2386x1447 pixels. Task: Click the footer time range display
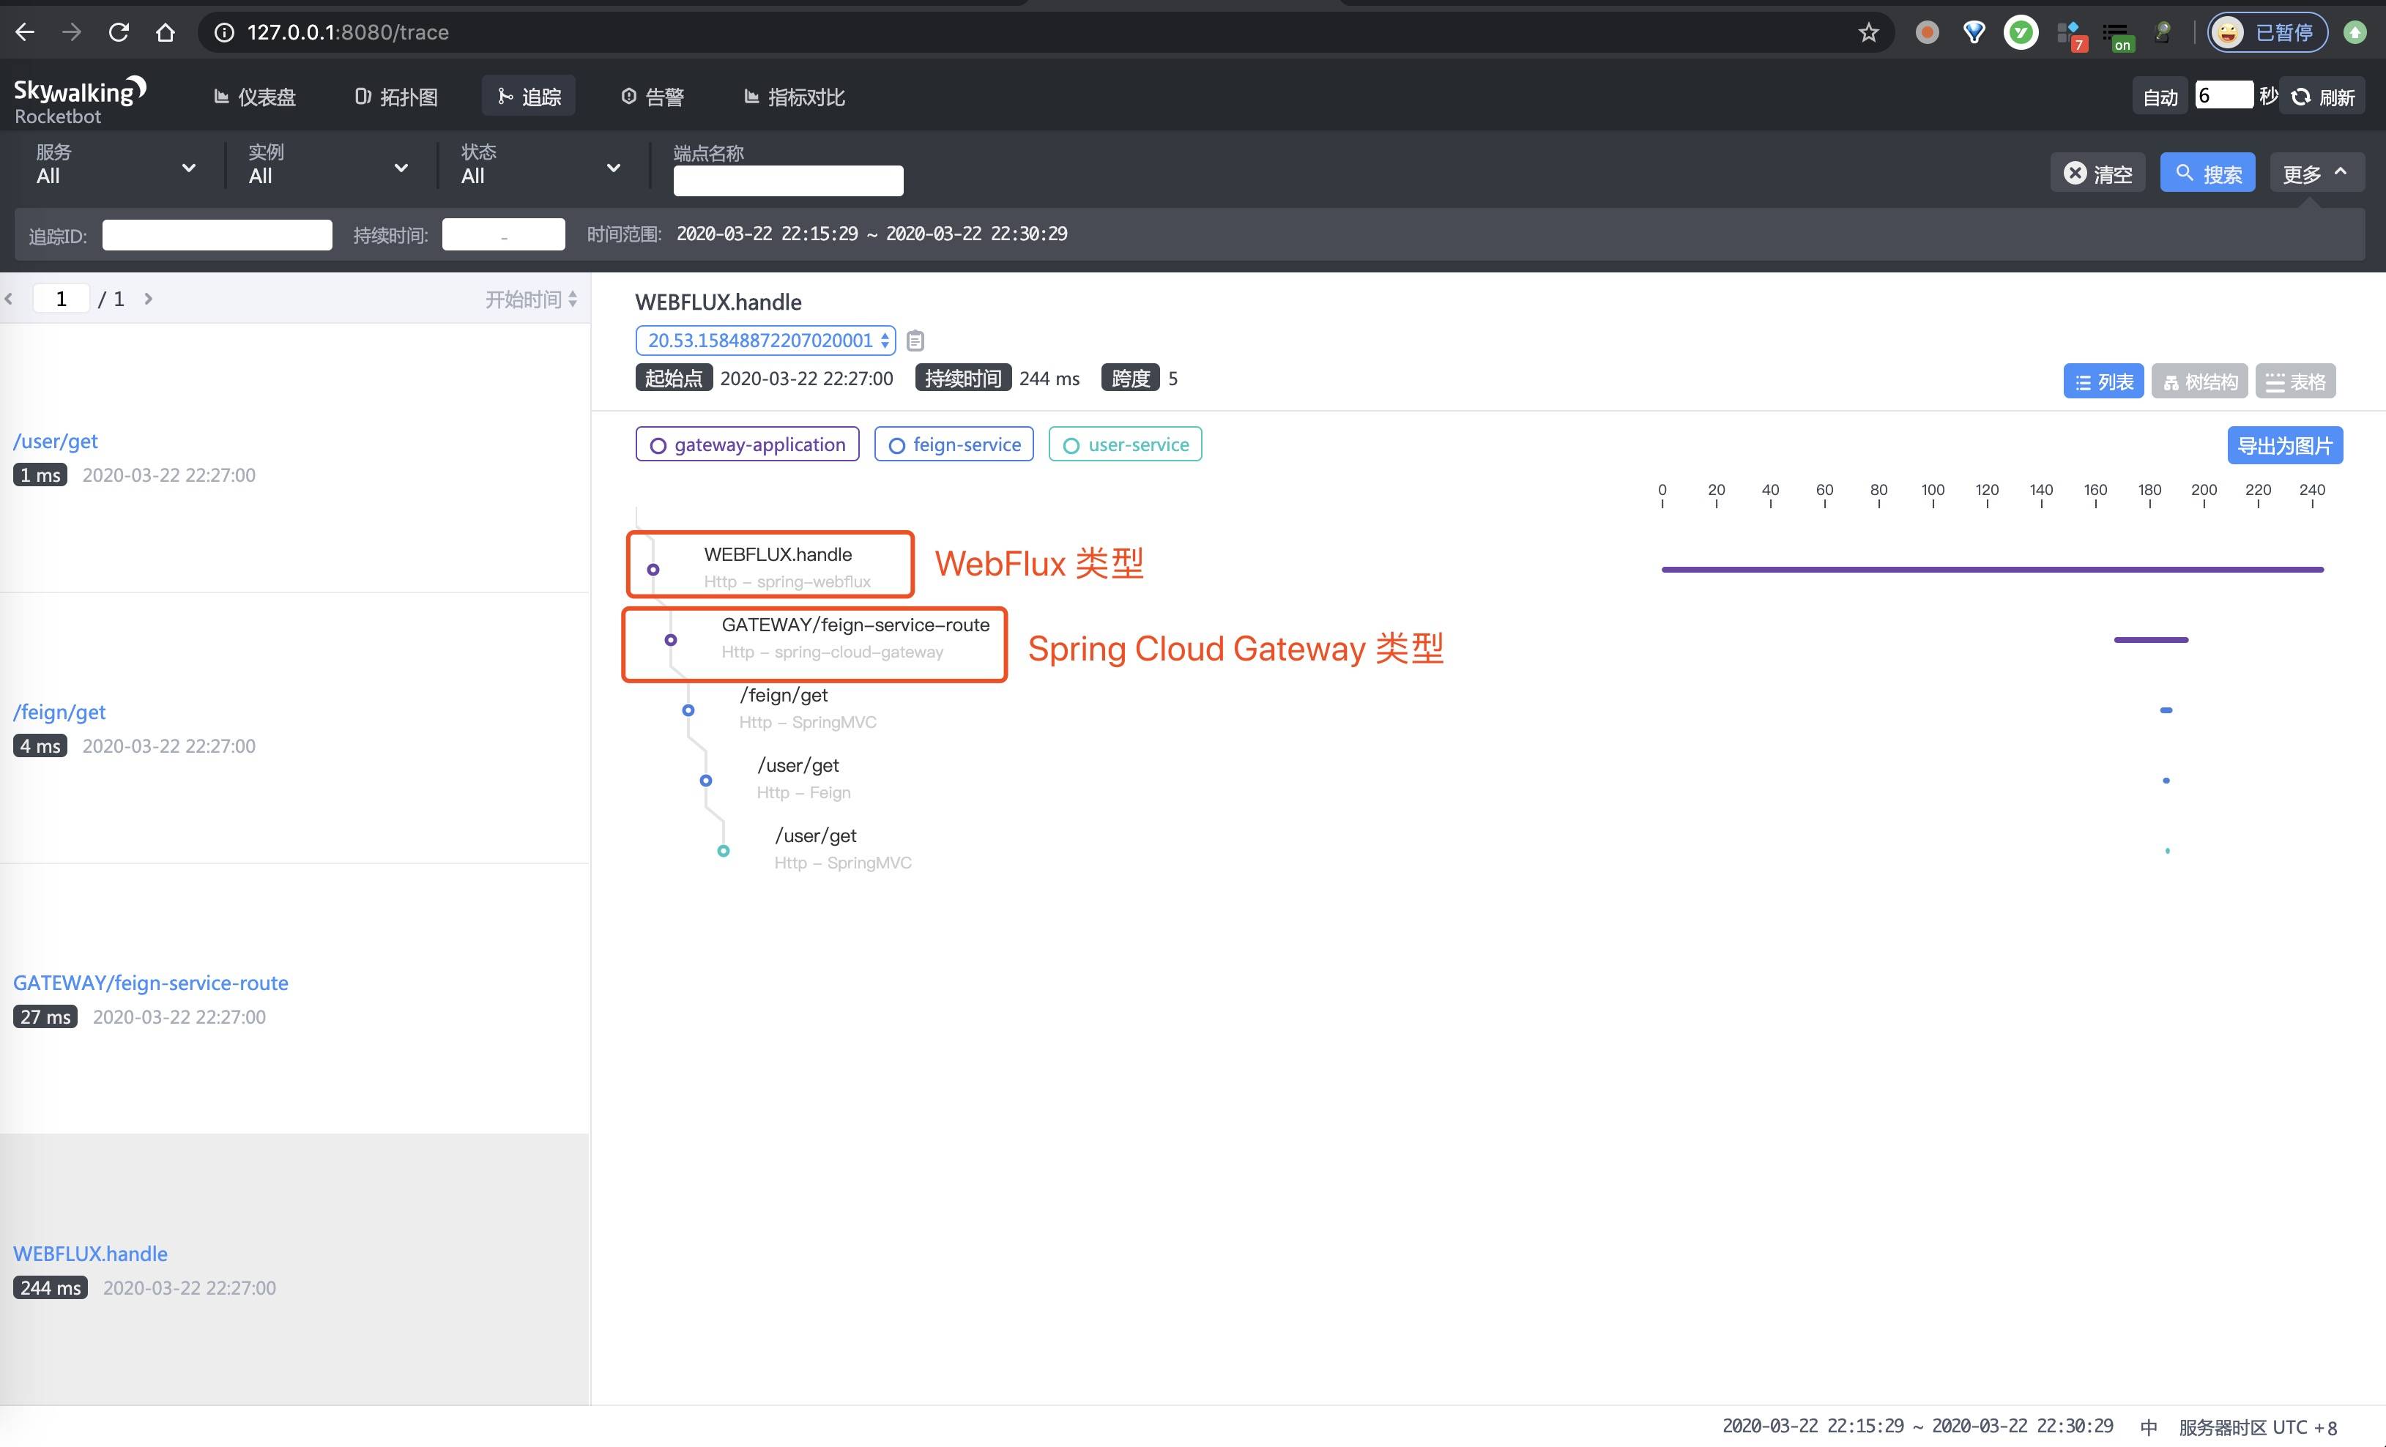[1917, 1426]
